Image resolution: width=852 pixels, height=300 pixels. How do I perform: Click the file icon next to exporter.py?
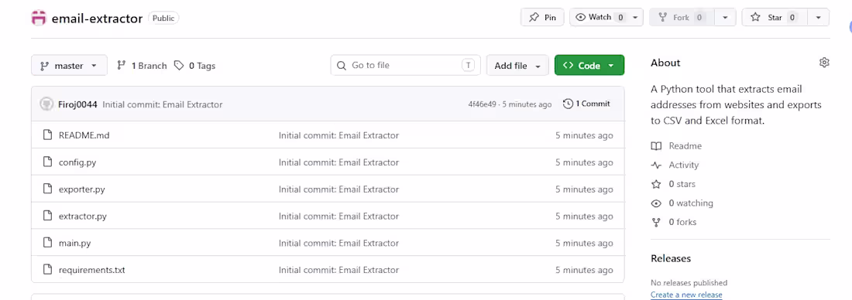click(x=47, y=189)
